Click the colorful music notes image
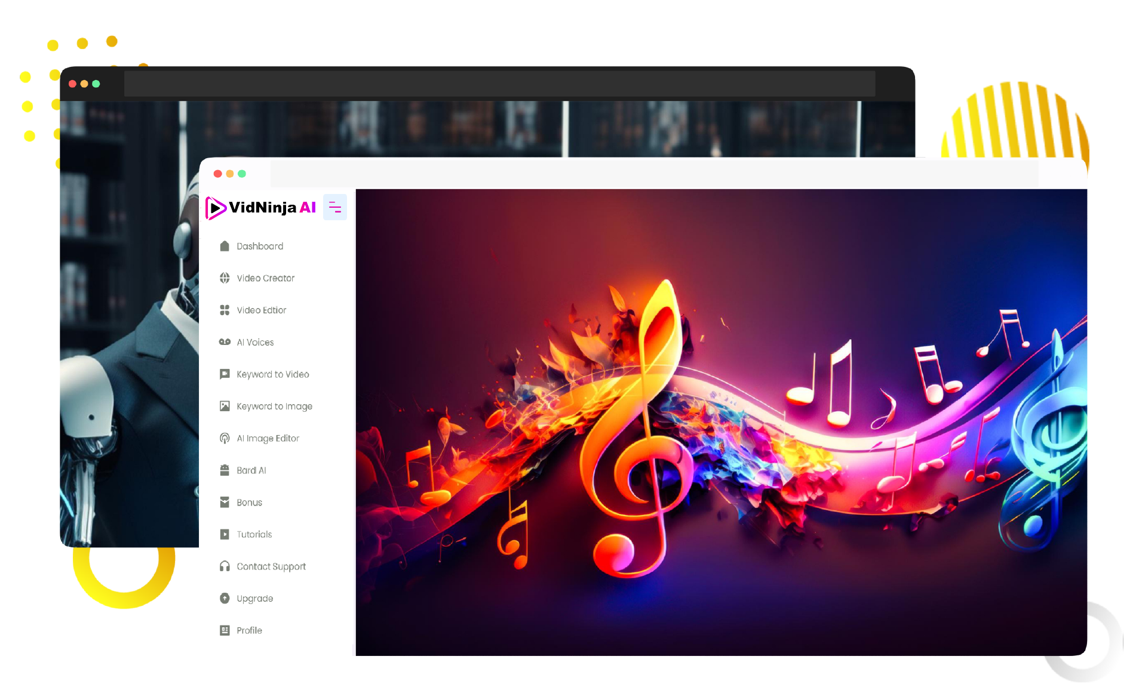Screen dimensions: 1139x687 721,423
